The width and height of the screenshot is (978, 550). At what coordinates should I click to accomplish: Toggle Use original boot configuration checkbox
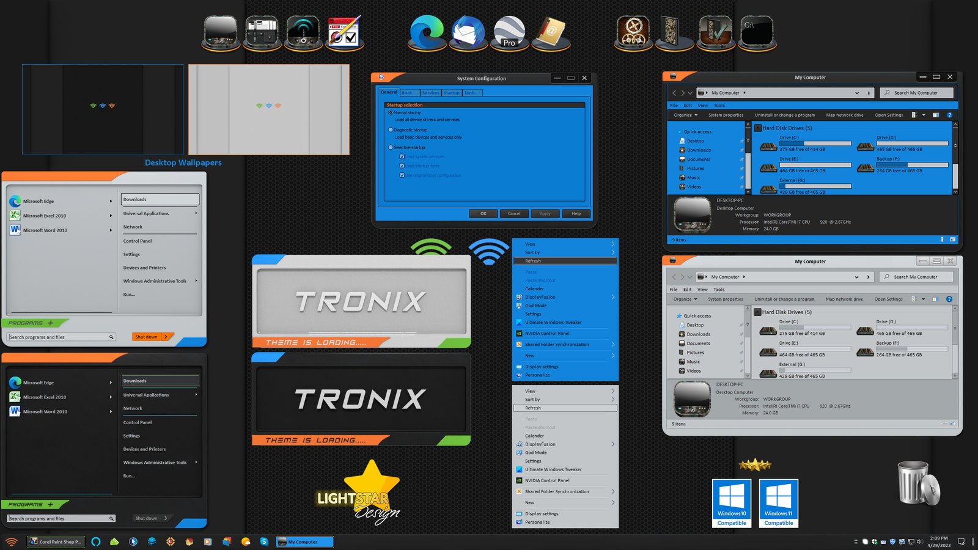click(x=402, y=175)
